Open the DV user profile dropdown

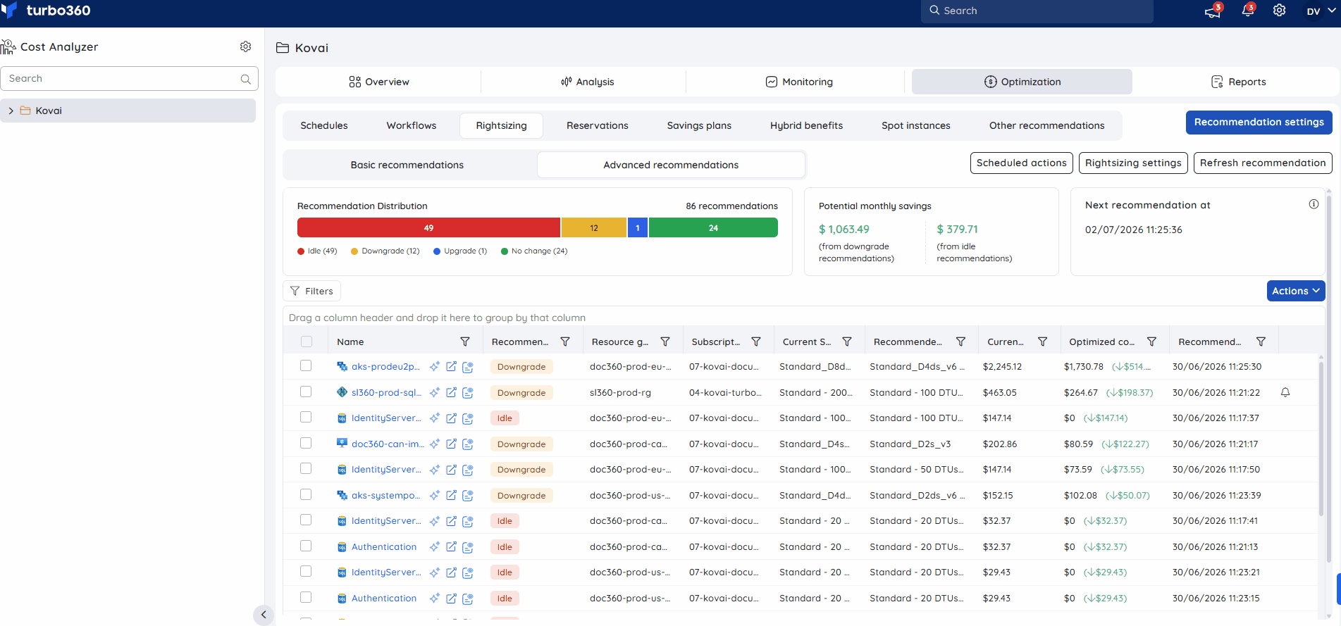1322,11
